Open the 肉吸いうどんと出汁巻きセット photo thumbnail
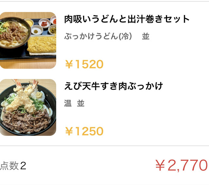The width and height of the screenshot is (209, 185). (28, 40)
